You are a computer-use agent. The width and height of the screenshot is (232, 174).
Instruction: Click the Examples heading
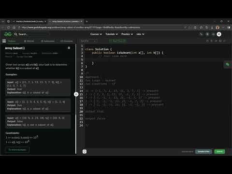(x=12, y=74)
